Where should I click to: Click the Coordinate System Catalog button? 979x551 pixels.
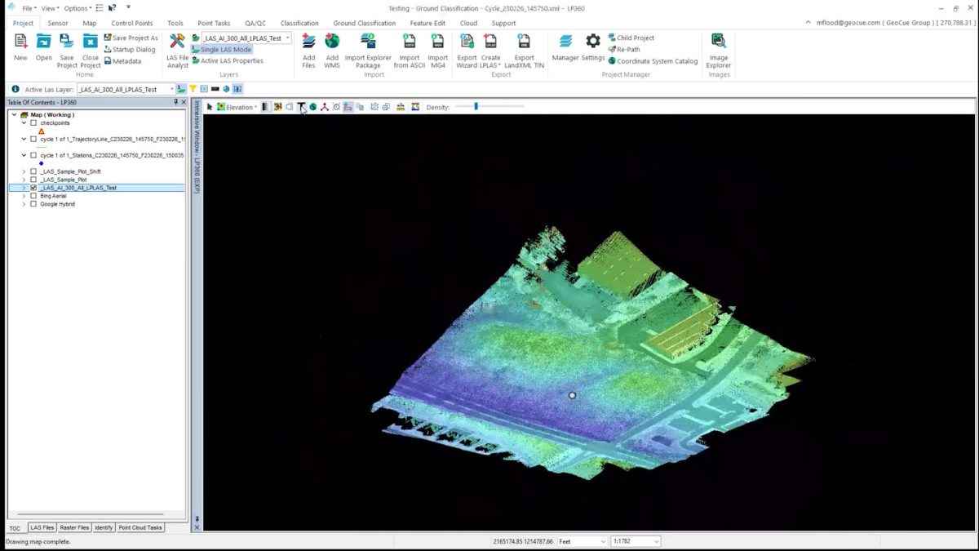657,61
